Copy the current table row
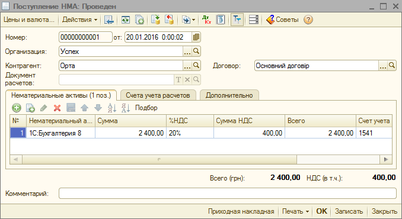The image size is (402, 219). pos(30,108)
